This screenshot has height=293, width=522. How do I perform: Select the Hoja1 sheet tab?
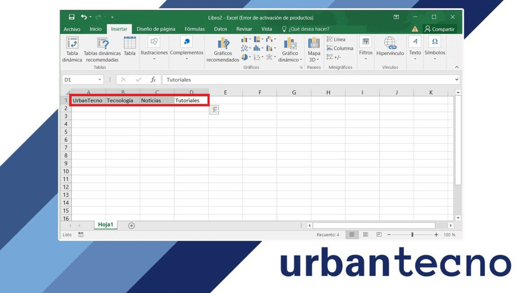[105, 225]
